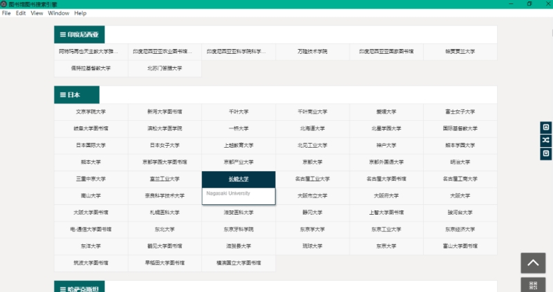Open 日本女子大学 link
The width and height of the screenshot is (553, 292).
click(x=165, y=145)
